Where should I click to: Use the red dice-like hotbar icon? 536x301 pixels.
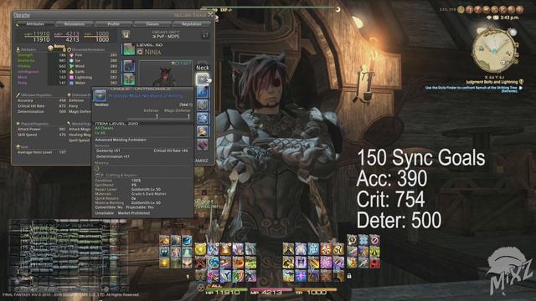[x=374, y=263]
